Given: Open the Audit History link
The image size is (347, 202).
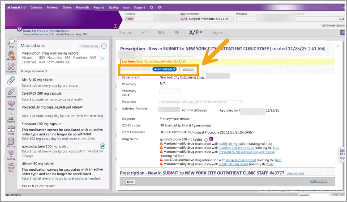Looking at the screenshot, I should pos(318,181).
